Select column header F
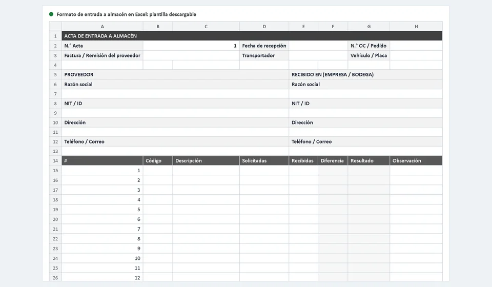Viewport: 492px width, 287px height. [333, 27]
